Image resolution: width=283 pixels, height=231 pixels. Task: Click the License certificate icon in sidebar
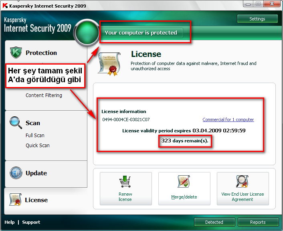15,200
